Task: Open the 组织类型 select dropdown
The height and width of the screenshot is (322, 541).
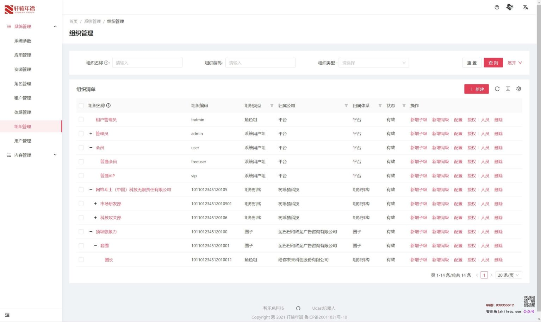Action: tap(374, 63)
